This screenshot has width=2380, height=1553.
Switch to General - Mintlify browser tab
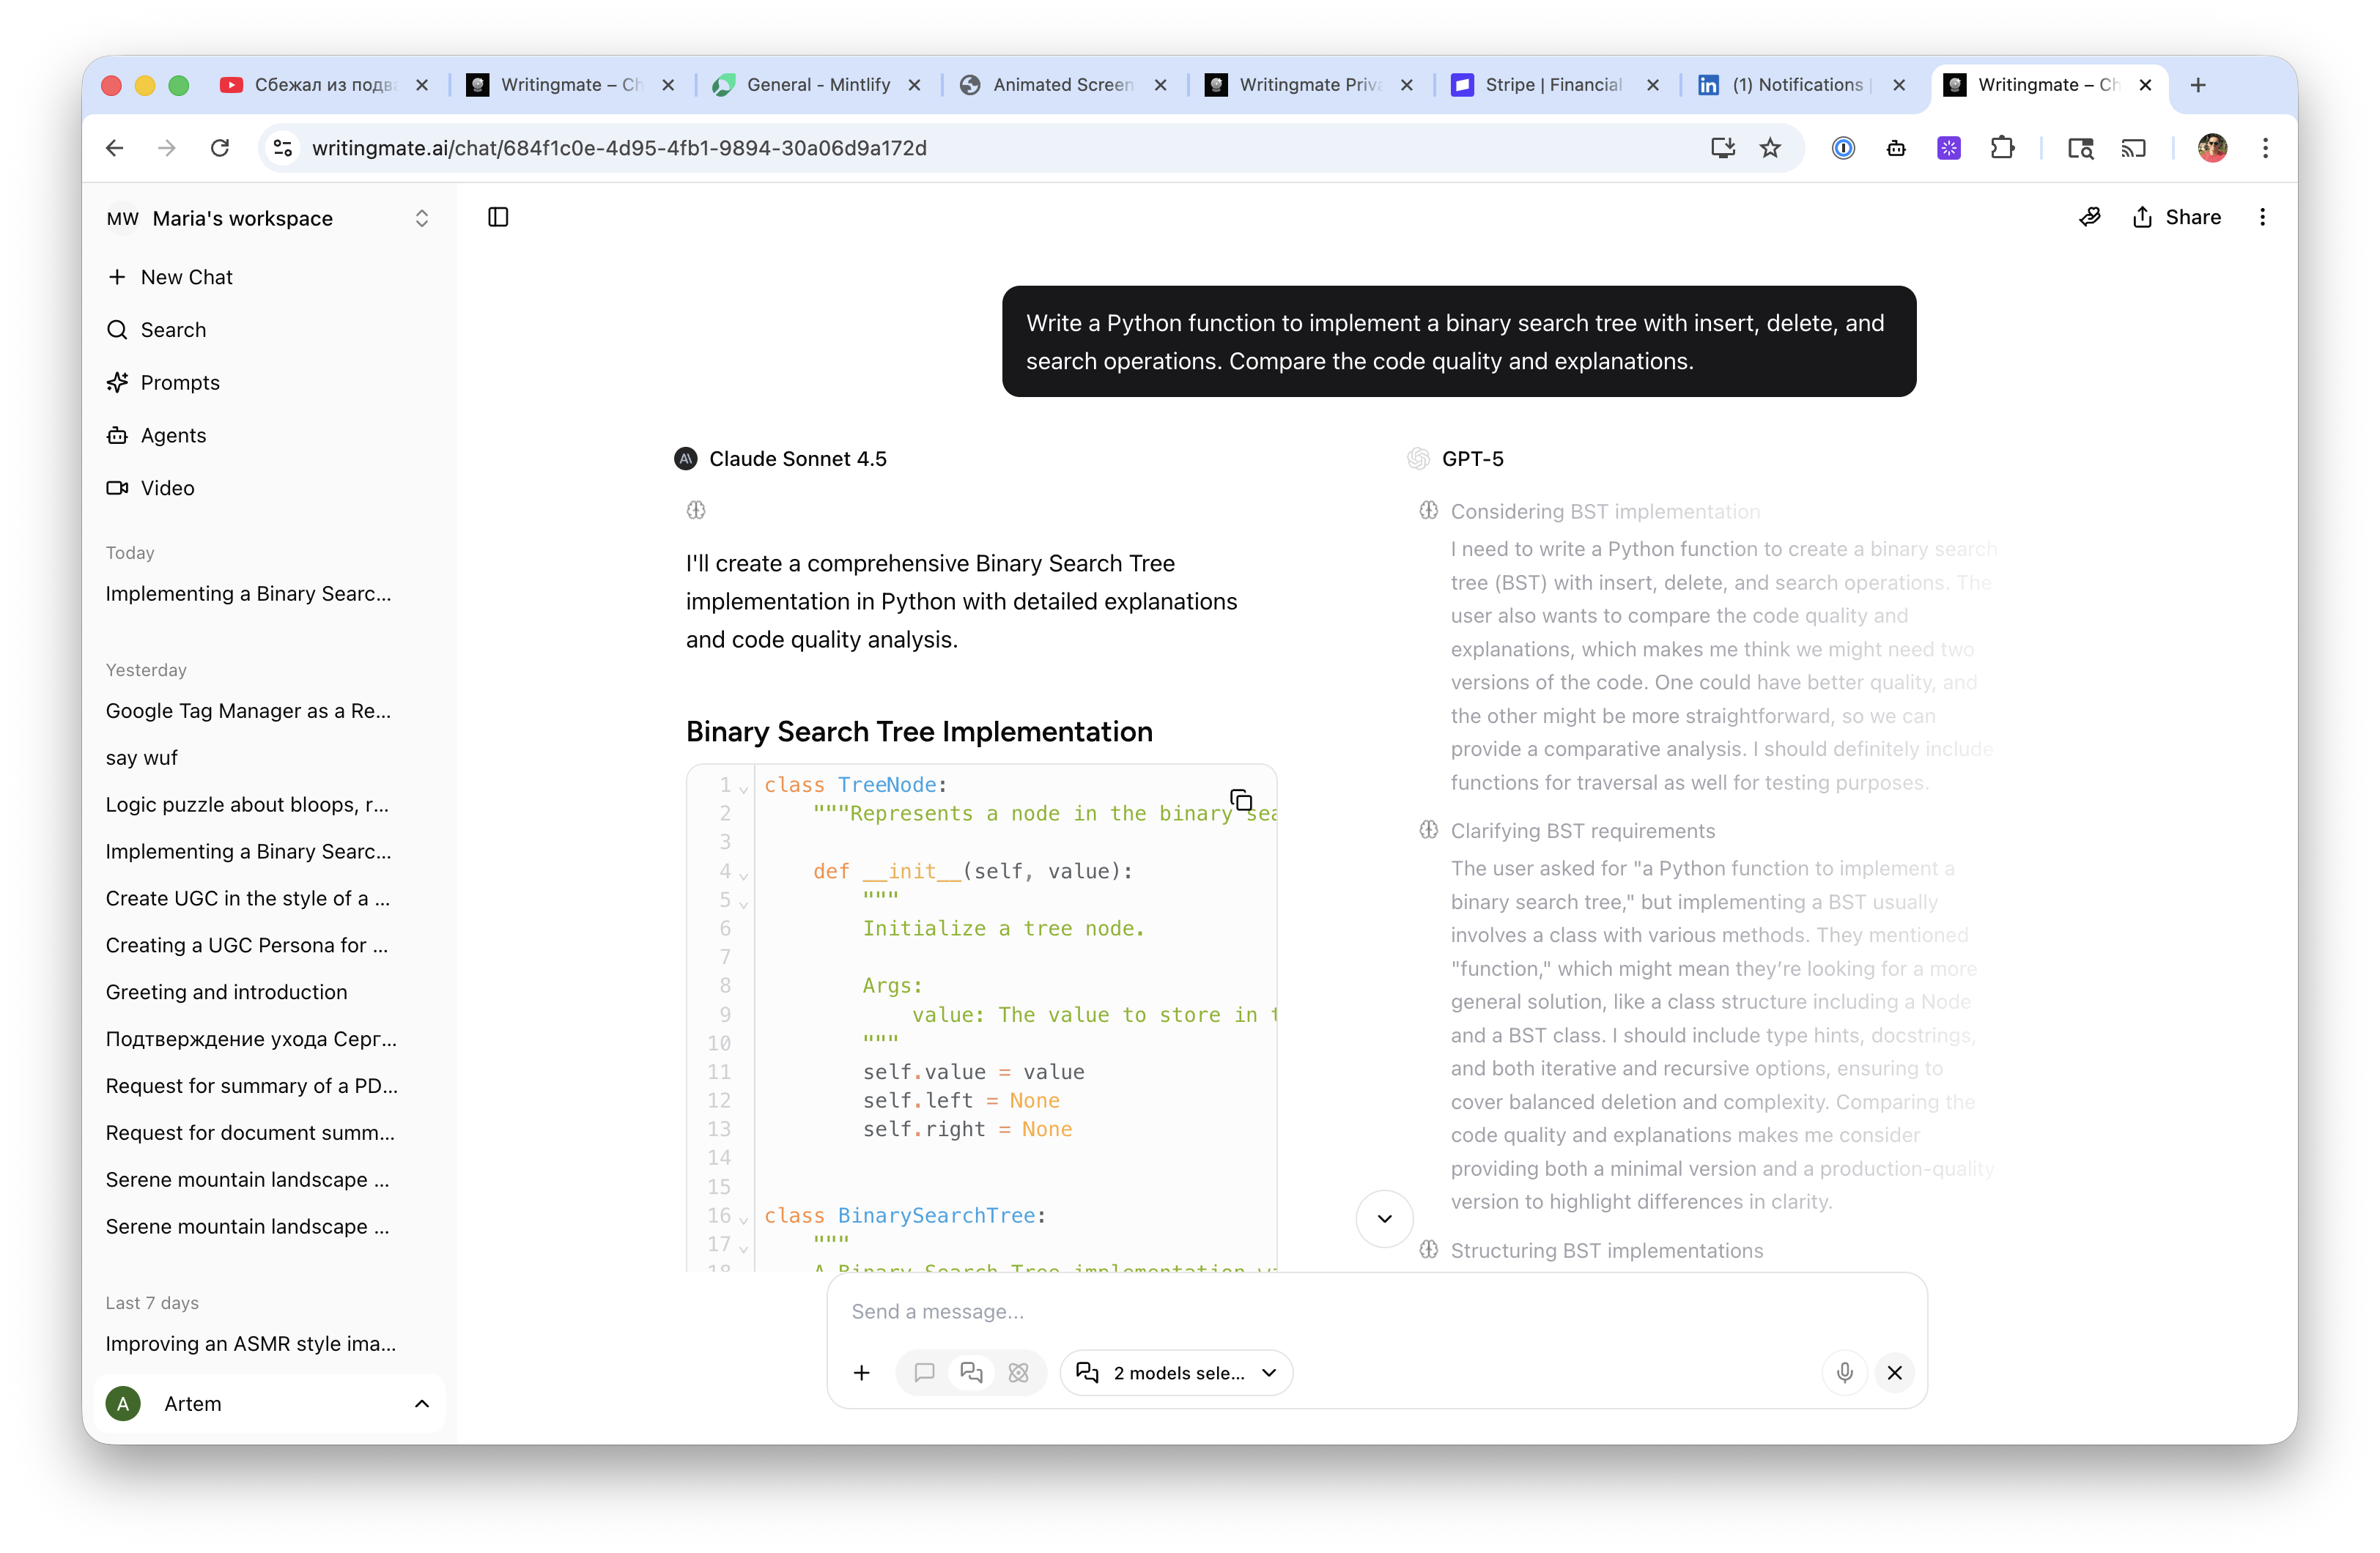[x=818, y=85]
